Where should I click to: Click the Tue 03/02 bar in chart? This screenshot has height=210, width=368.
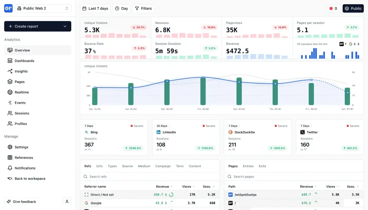point(203,91)
